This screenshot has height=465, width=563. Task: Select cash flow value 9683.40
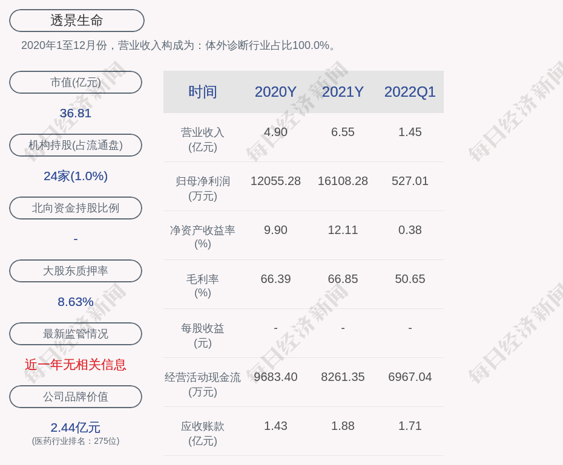click(275, 377)
